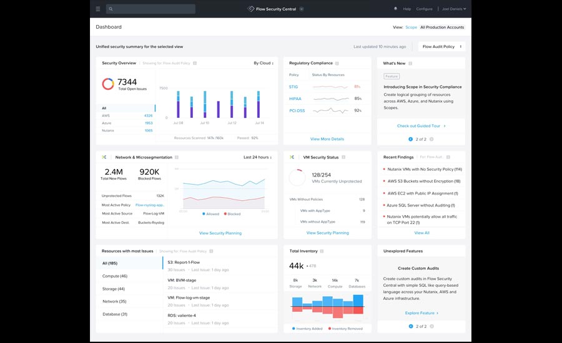The height and width of the screenshot is (343, 562).
Task: Expand the By Cloud dropdown
Action: [263, 63]
